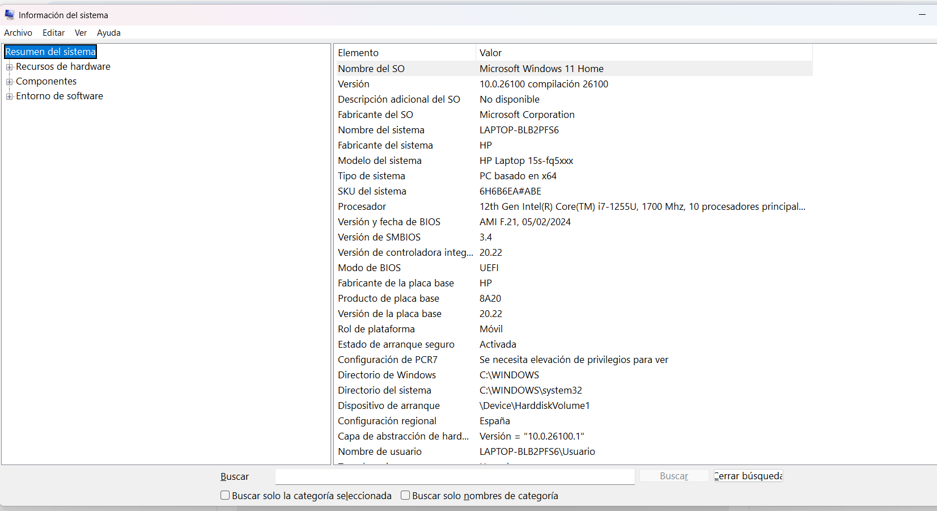Click the disabled Buscar button

pos(674,476)
